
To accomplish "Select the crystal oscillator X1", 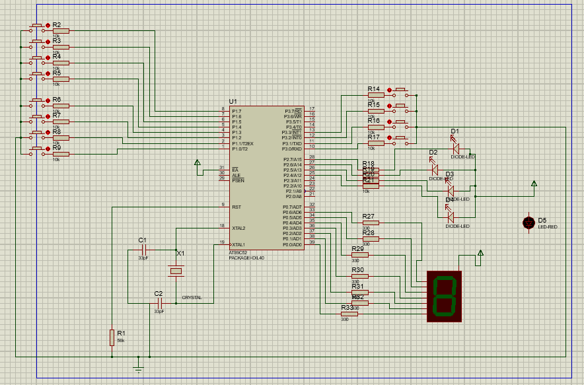I will (x=176, y=271).
